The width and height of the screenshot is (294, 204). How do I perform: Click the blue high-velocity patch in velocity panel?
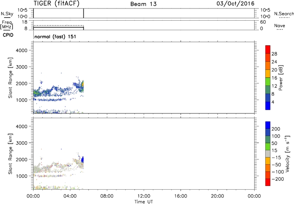coord(83,159)
